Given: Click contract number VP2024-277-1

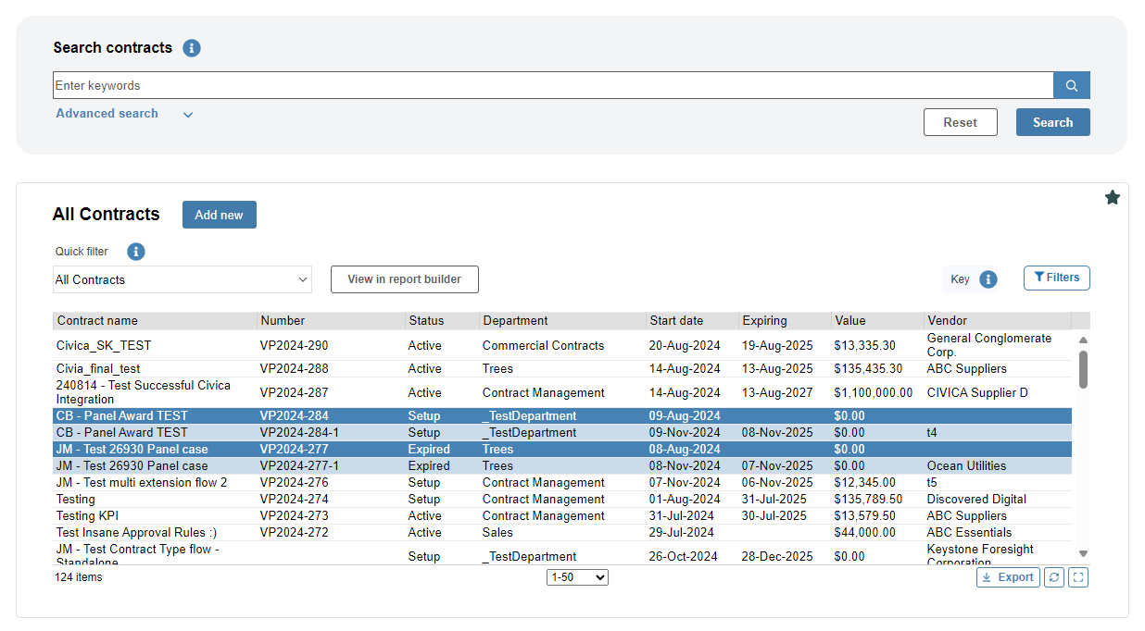Looking at the screenshot, I should coord(299,466).
